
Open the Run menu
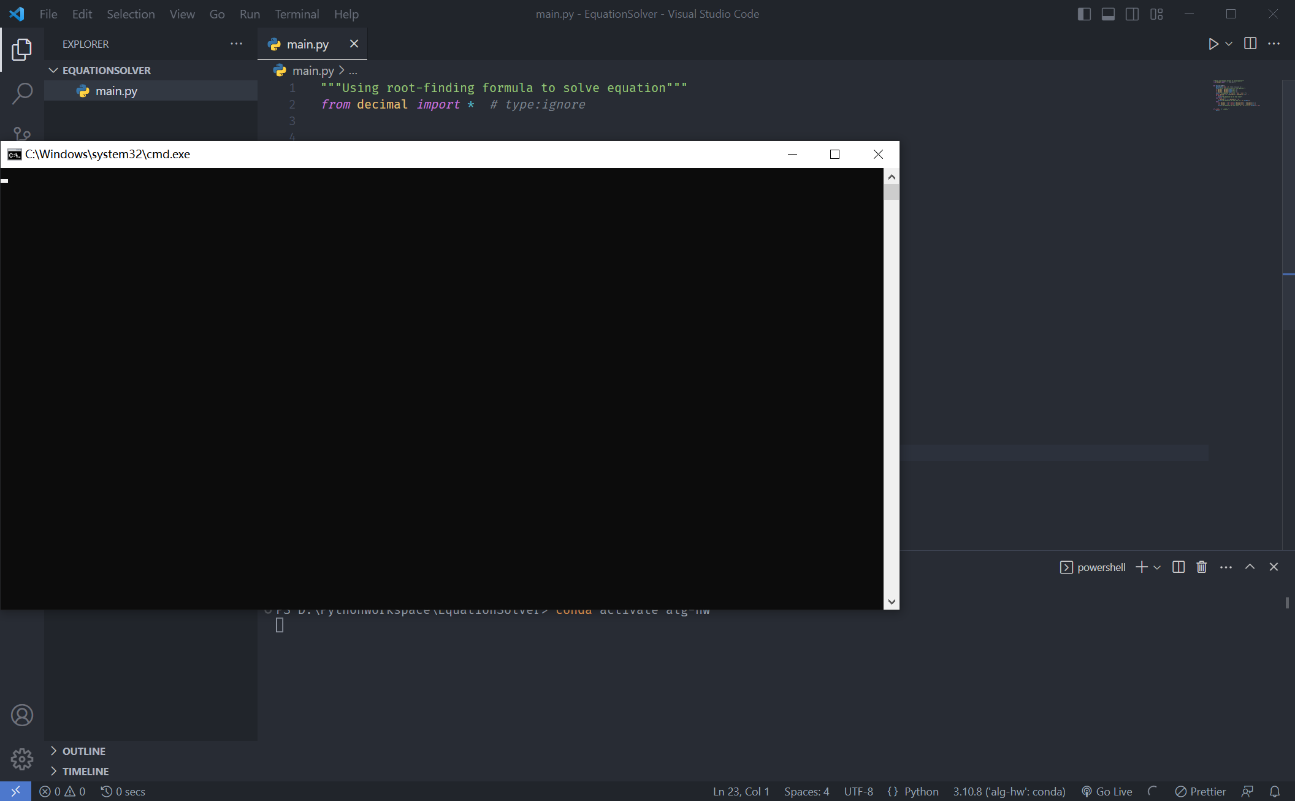pos(250,14)
